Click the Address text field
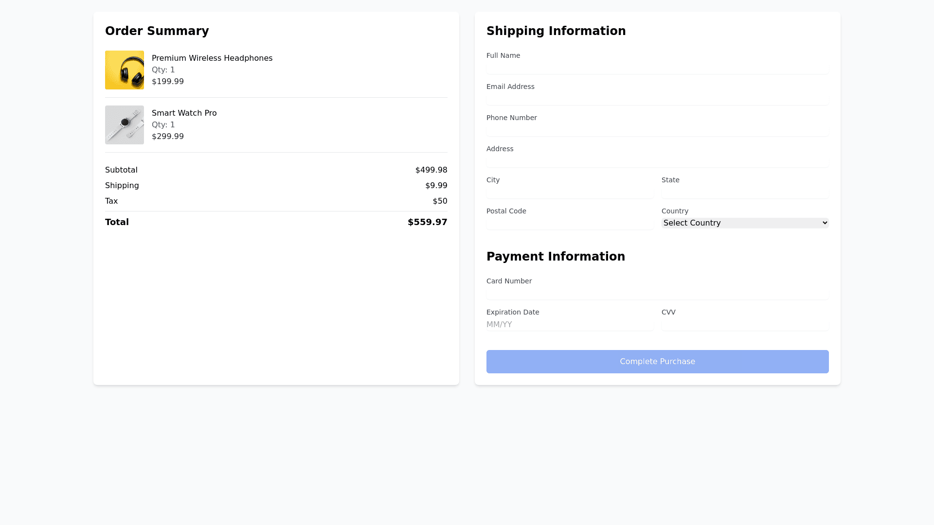The image size is (934, 525). 657,161
